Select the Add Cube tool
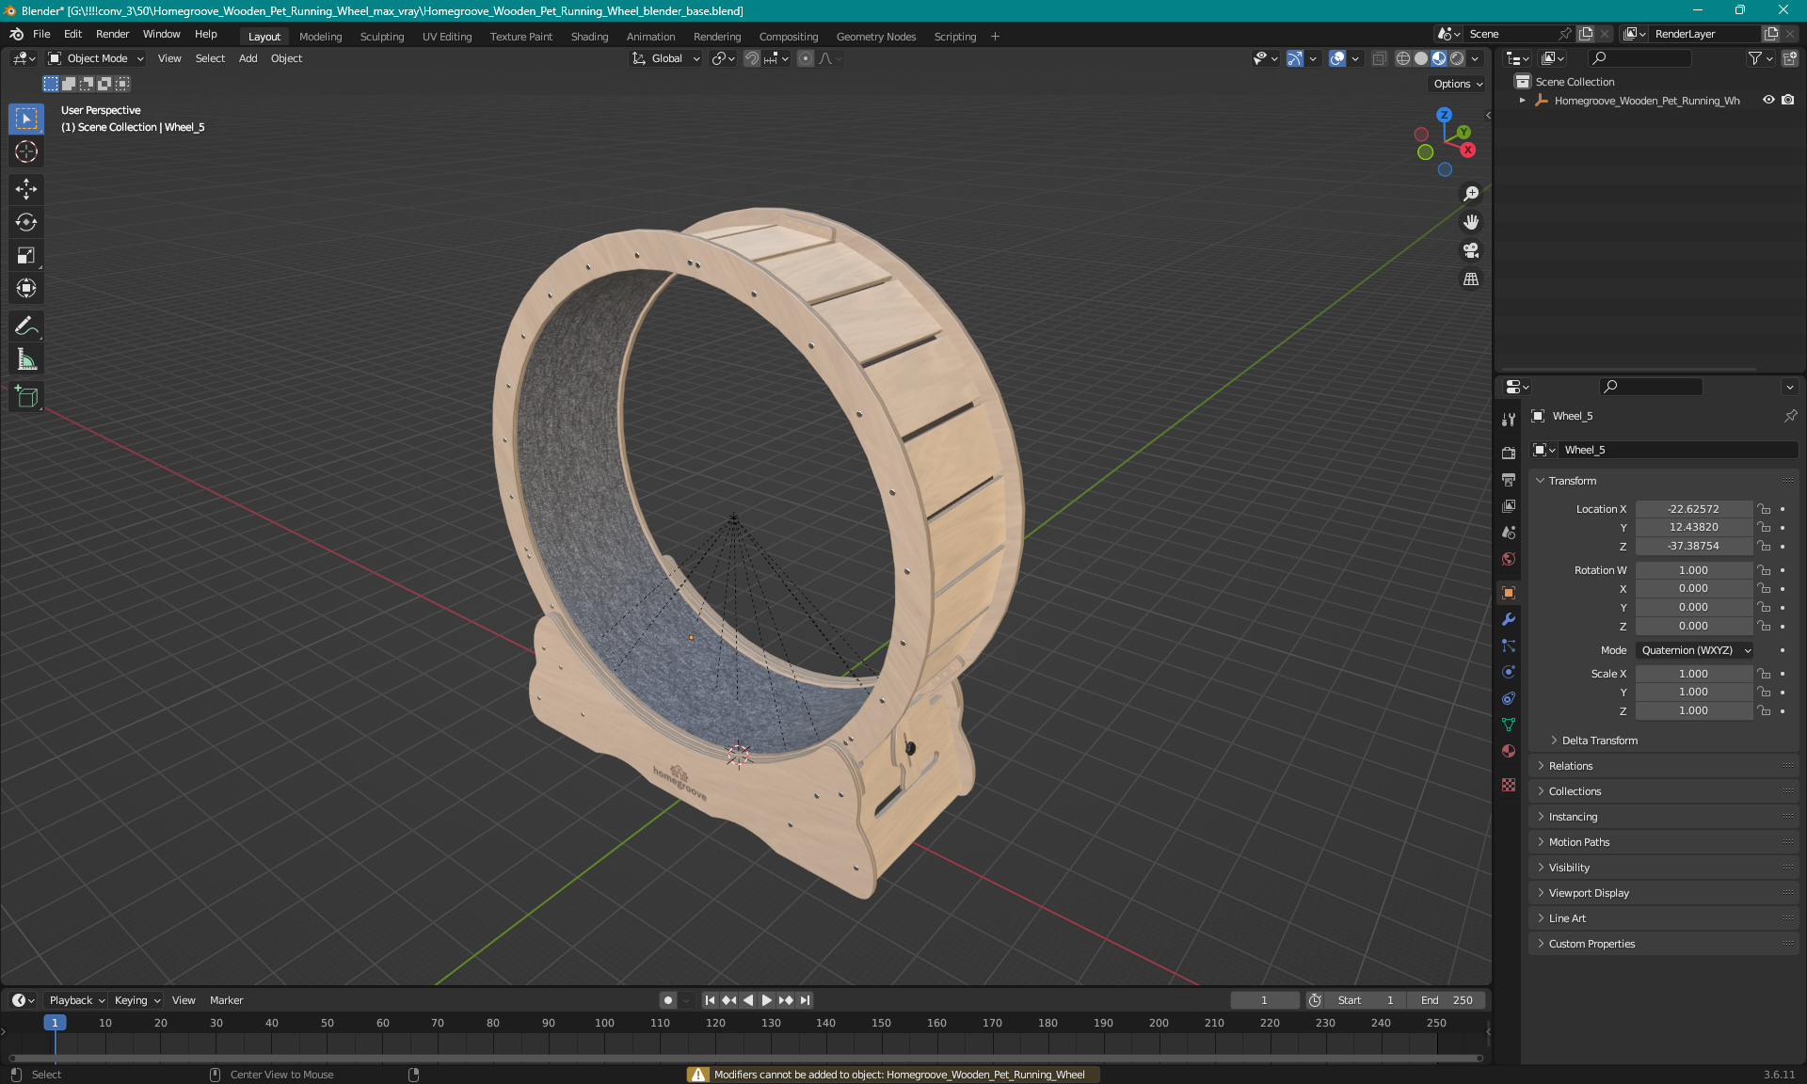1807x1084 pixels. pyautogui.click(x=26, y=397)
